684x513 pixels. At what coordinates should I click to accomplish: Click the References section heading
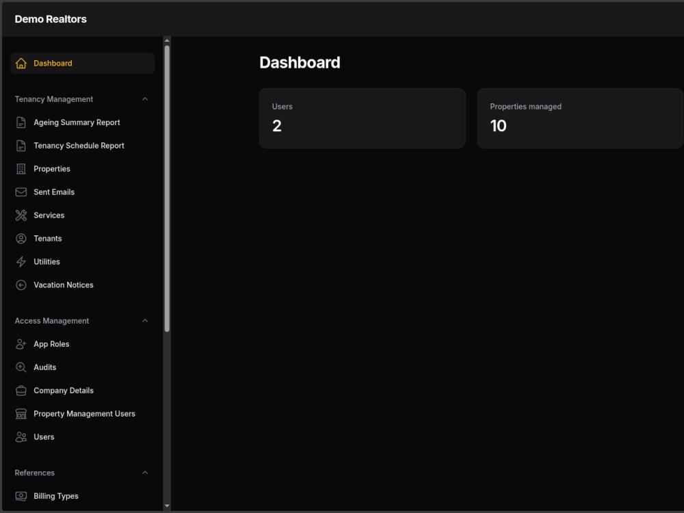click(x=34, y=473)
